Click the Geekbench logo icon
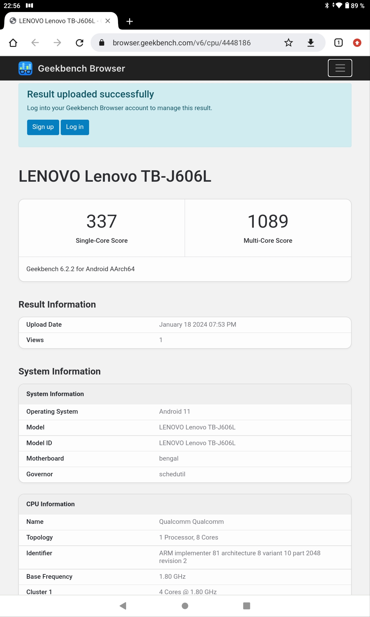Screen dimensions: 370x617 [25, 68]
